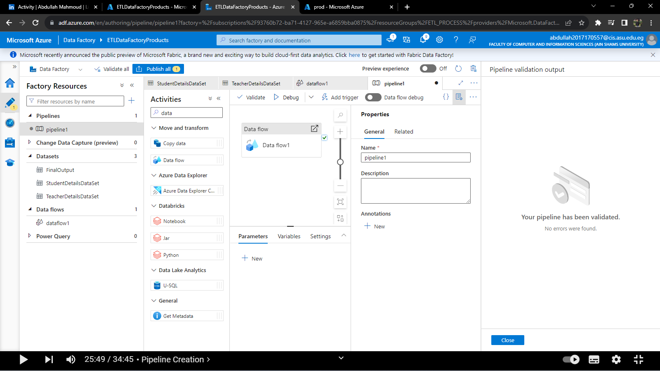Expand the Power Query section
Viewport: 660px width, 371px height.
(29, 236)
